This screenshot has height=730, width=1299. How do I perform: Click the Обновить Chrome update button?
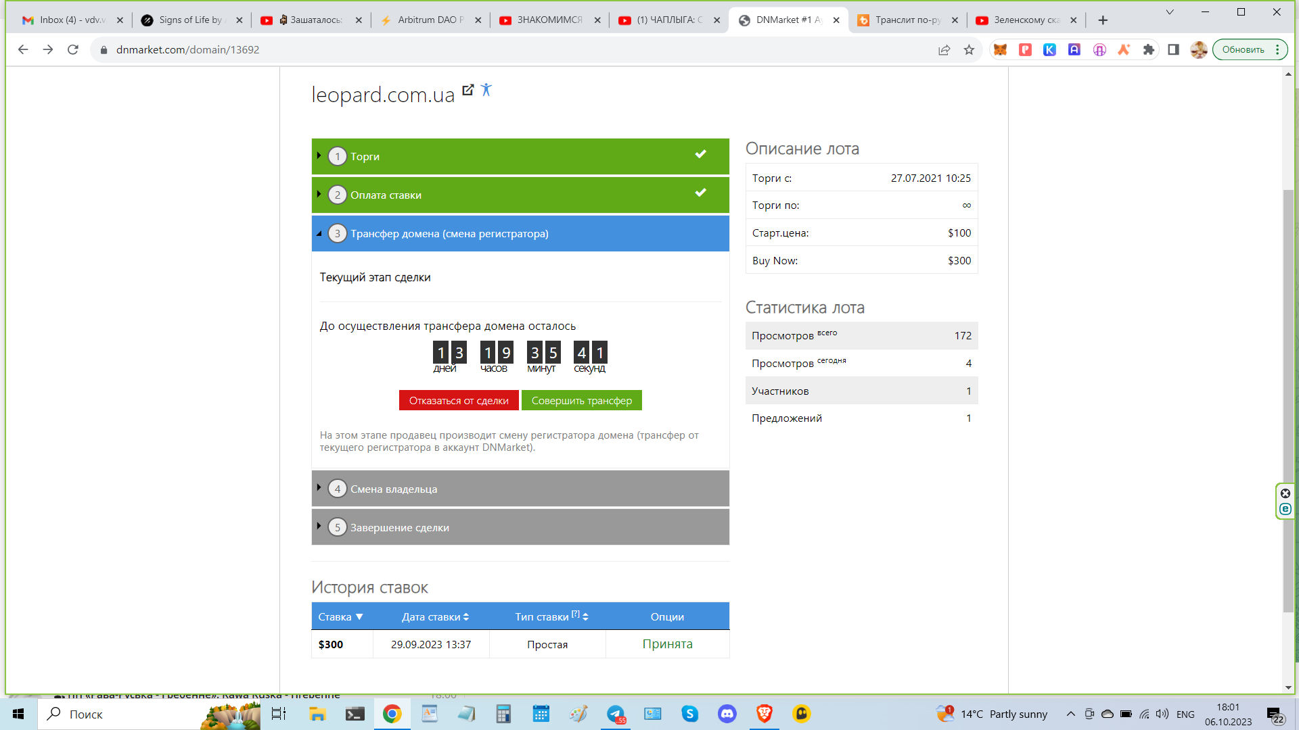[x=1243, y=49]
